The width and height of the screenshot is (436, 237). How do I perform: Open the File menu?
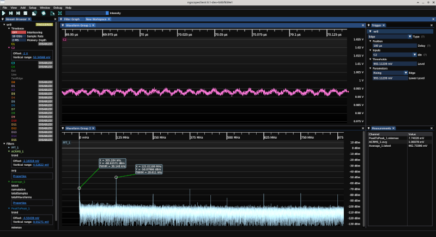[5, 8]
